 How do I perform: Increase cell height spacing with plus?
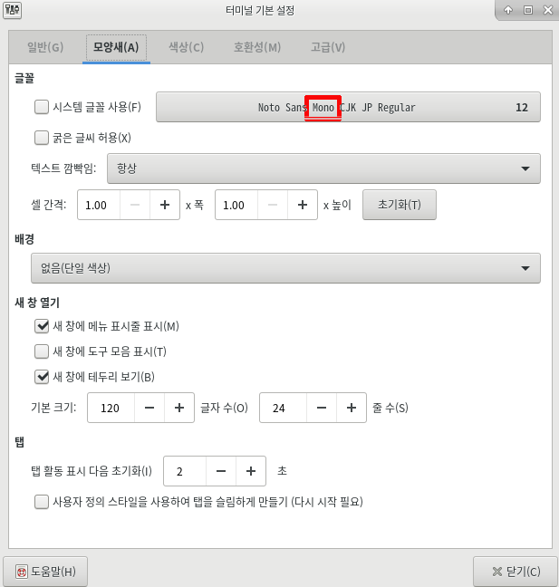pos(303,205)
